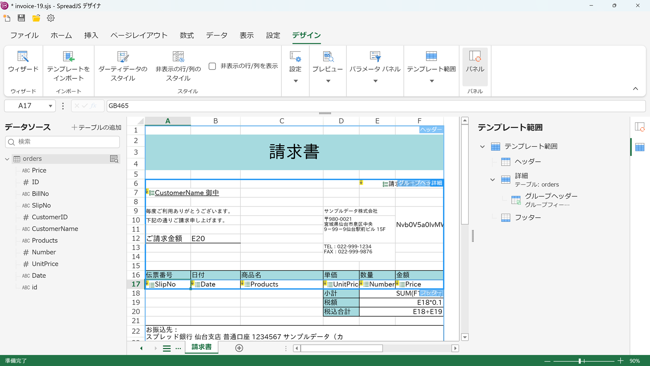Switch to the ホーム tab
The height and width of the screenshot is (366, 650).
tap(61, 35)
